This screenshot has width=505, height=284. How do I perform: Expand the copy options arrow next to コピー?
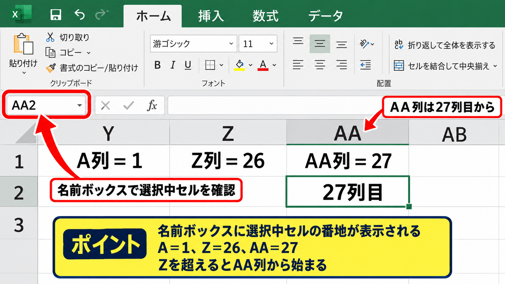tap(88, 53)
